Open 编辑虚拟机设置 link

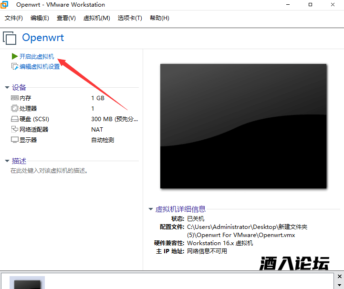click(x=40, y=66)
